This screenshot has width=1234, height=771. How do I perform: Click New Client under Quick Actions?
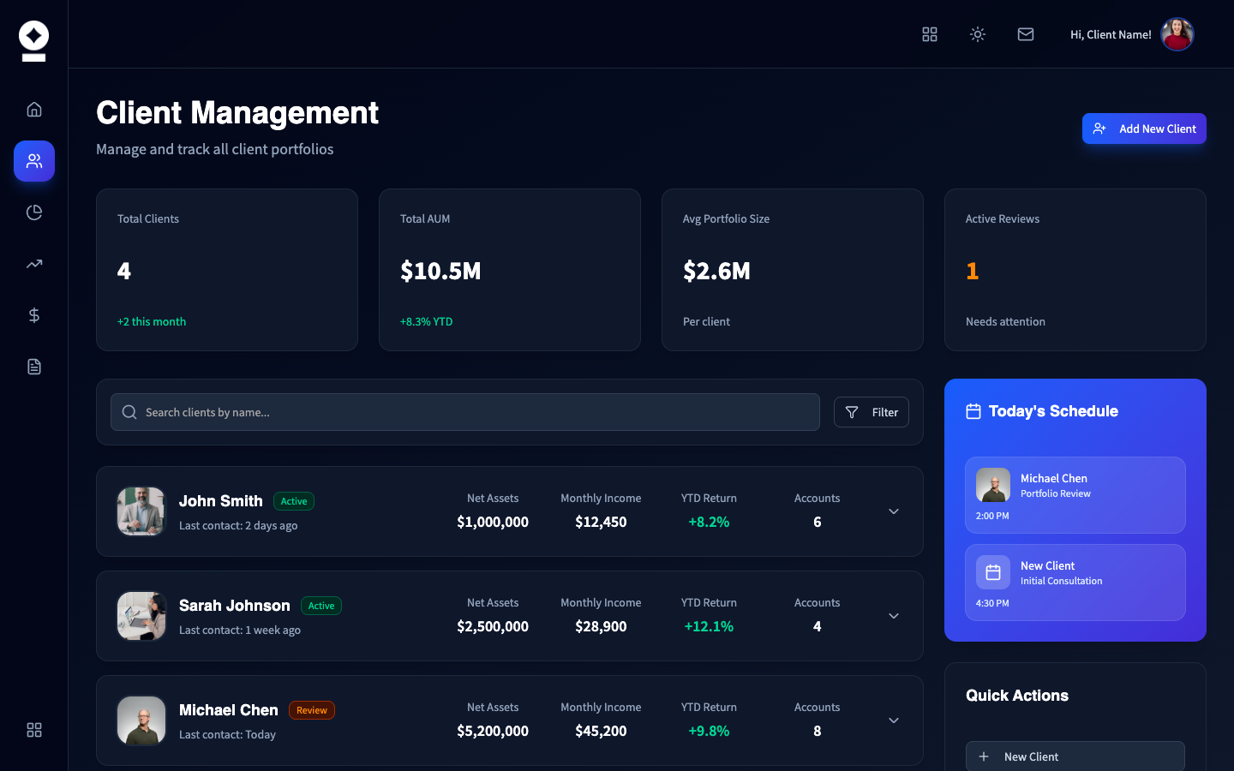[1075, 756]
